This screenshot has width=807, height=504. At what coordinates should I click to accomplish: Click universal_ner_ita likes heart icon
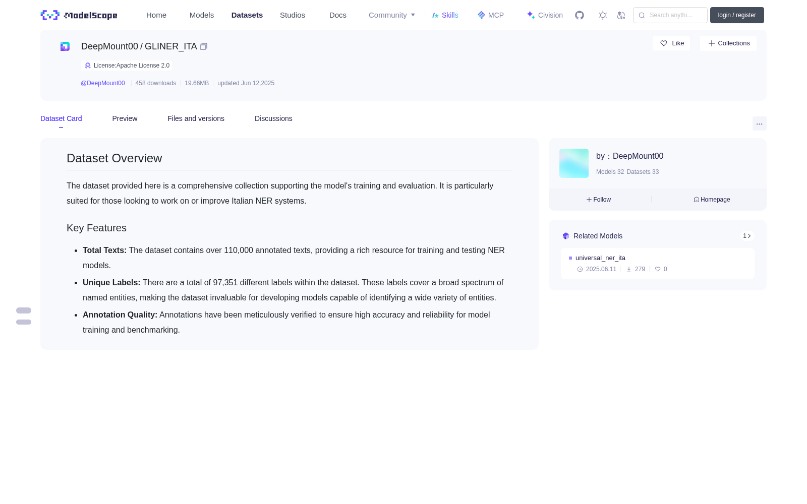click(x=658, y=269)
